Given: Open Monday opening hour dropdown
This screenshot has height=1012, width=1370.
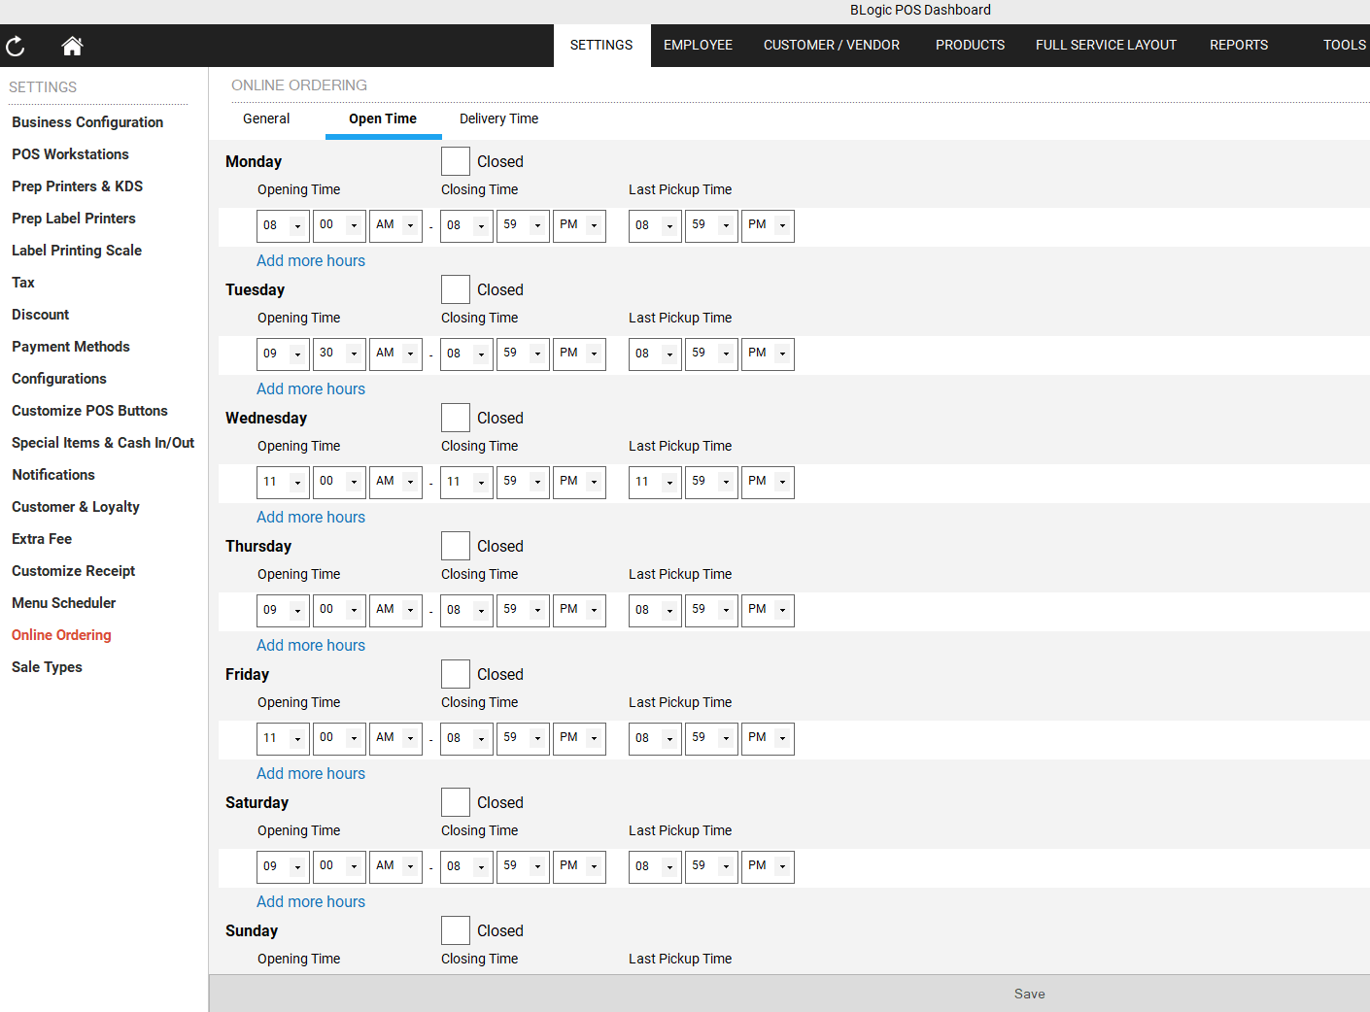Looking at the screenshot, I should coord(283,225).
